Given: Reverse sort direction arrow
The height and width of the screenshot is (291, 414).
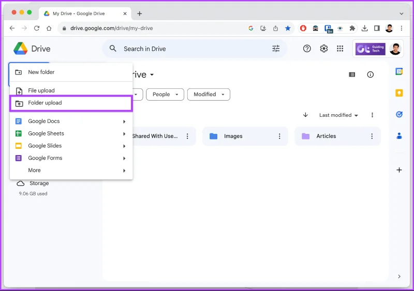Looking at the screenshot, I should point(305,115).
